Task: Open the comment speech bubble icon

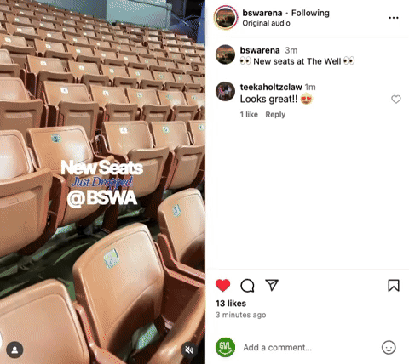Action: pyautogui.click(x=247, y=286)
